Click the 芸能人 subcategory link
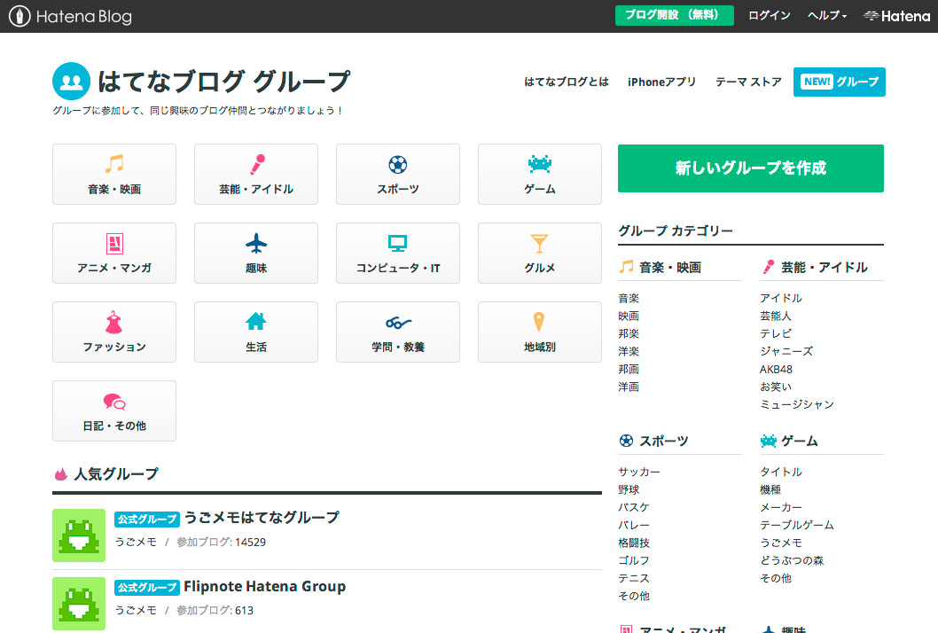 pos(776,316)
